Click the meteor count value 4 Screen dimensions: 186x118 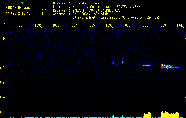tap(42, 14)
